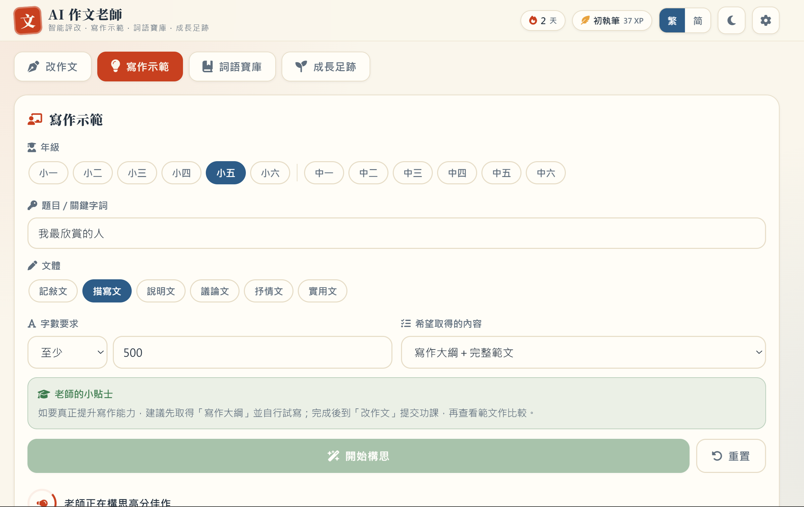Select grade 小一
This screenshot has height=507, width=804.
(x=48, y=173)
